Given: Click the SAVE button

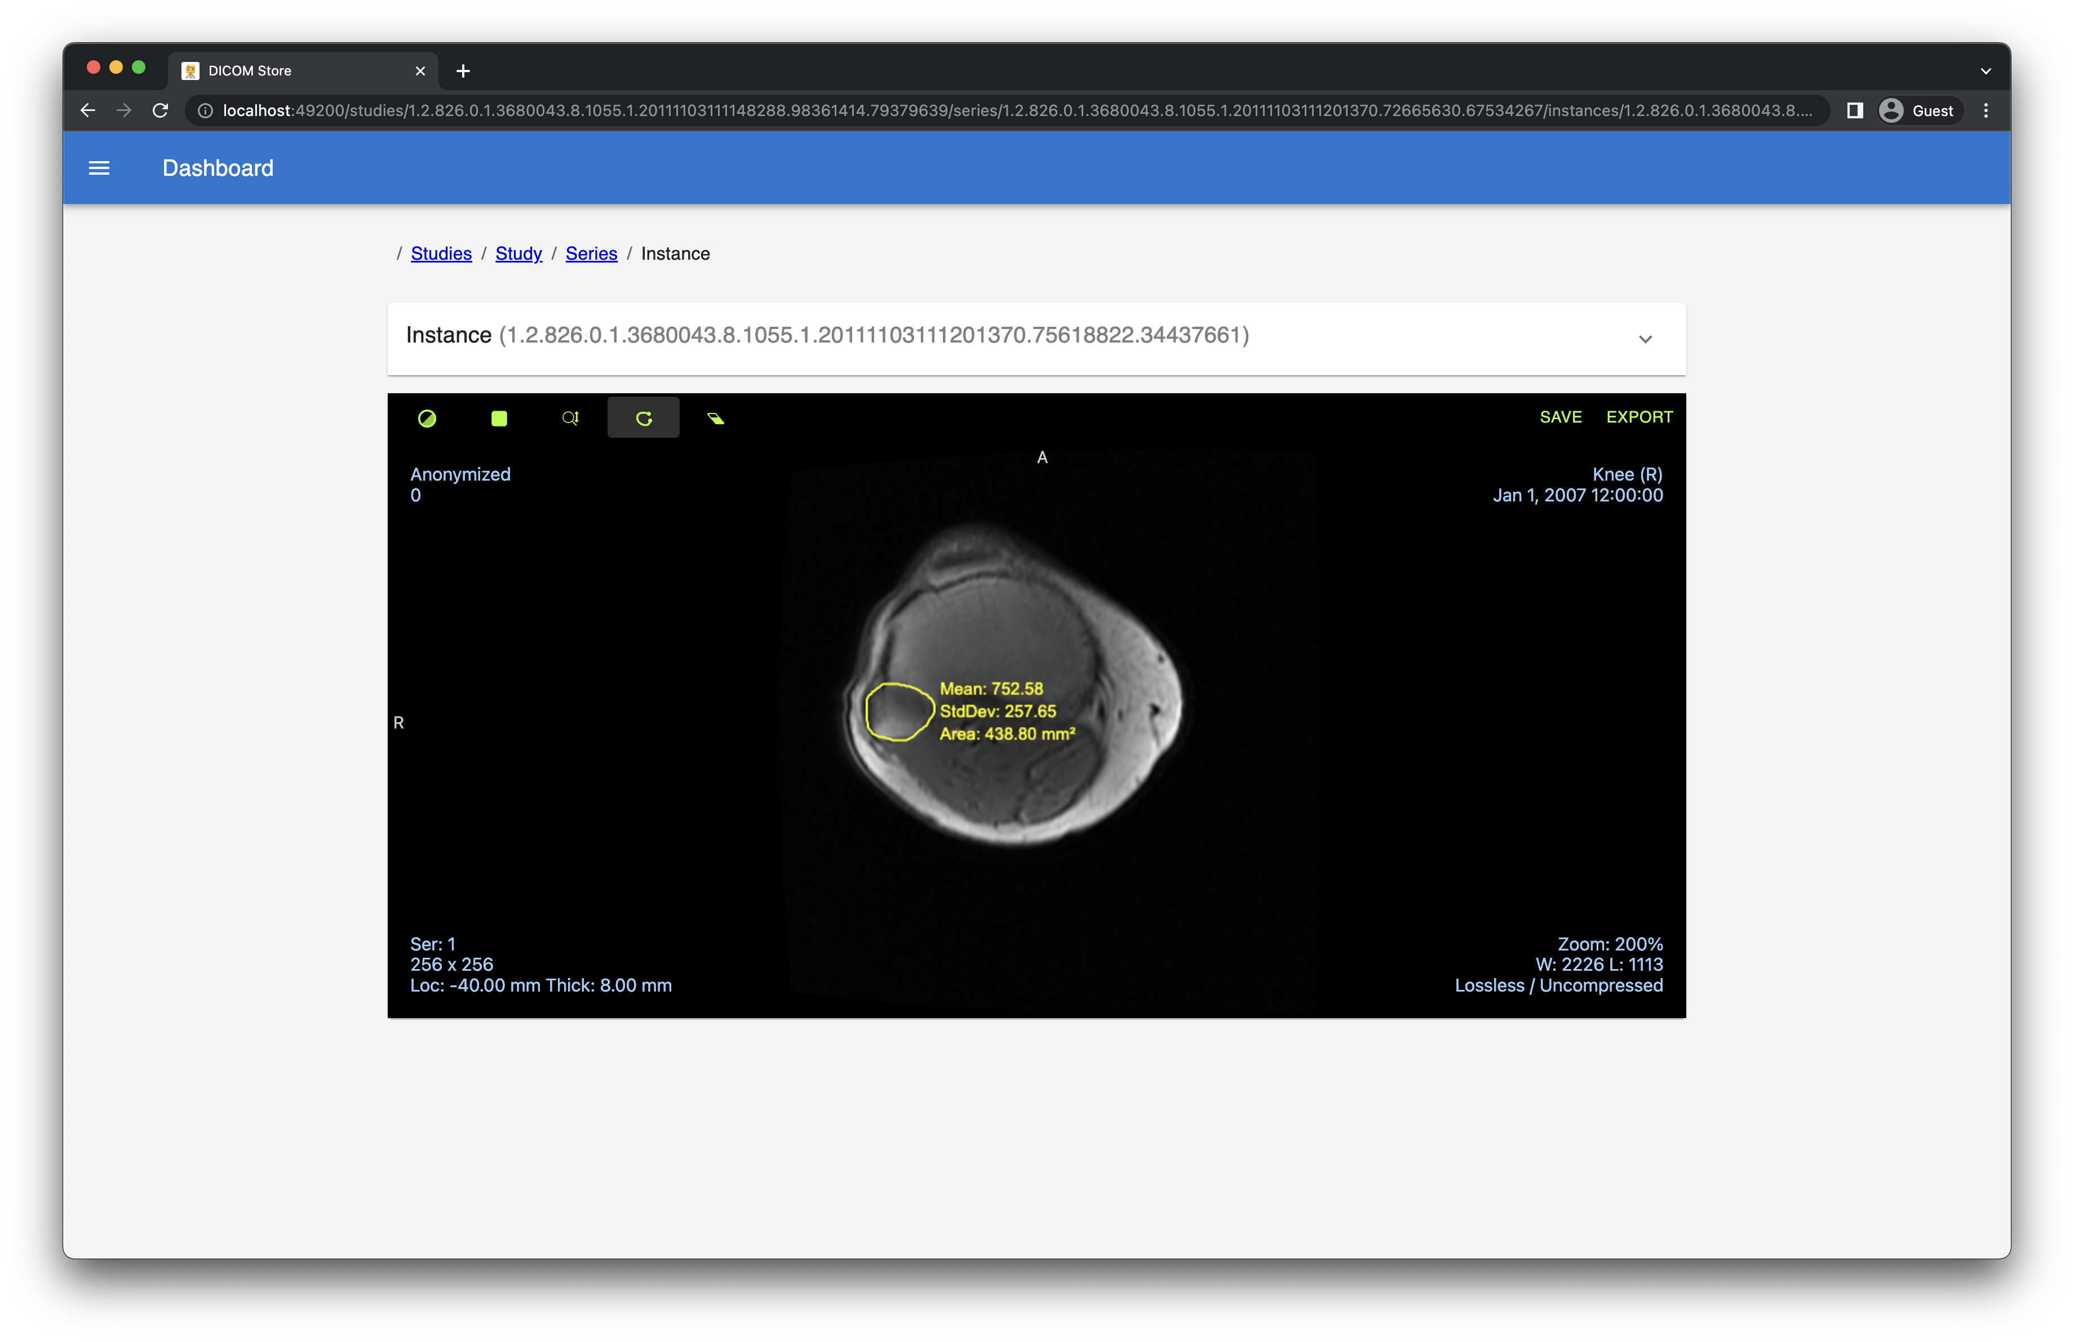Looking at the screenshot, I should point(1560,417).
